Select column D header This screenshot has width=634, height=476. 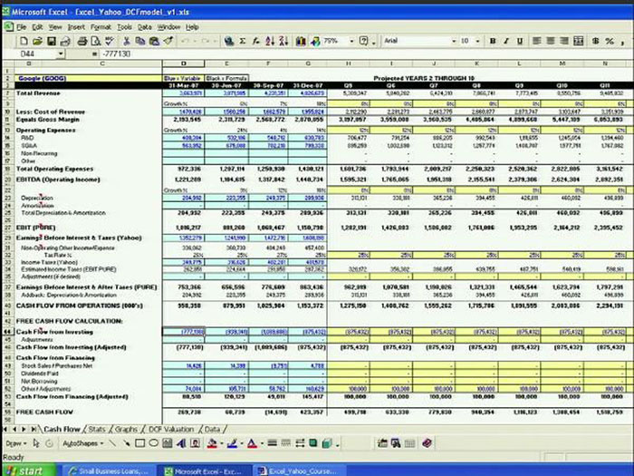point(184,63)
